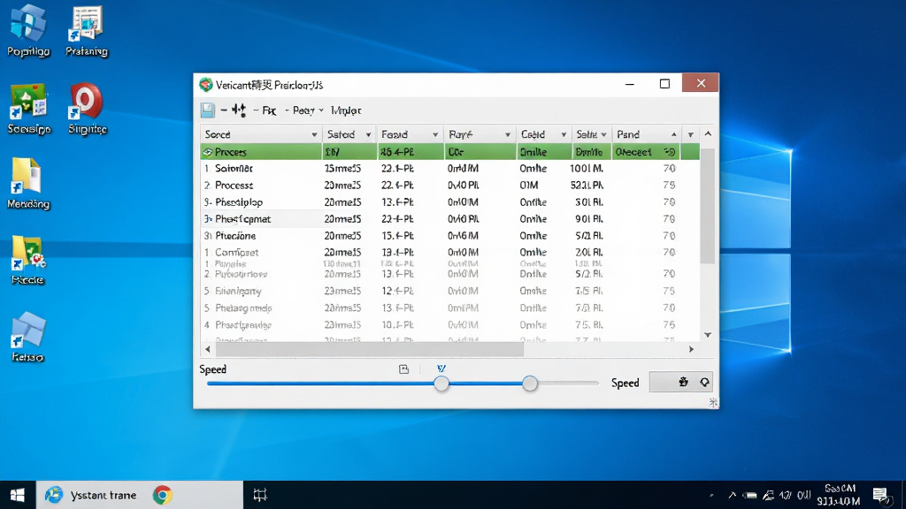Open the Feaid column dropdown arrow

pyautogui.click(x=435, y=134)
